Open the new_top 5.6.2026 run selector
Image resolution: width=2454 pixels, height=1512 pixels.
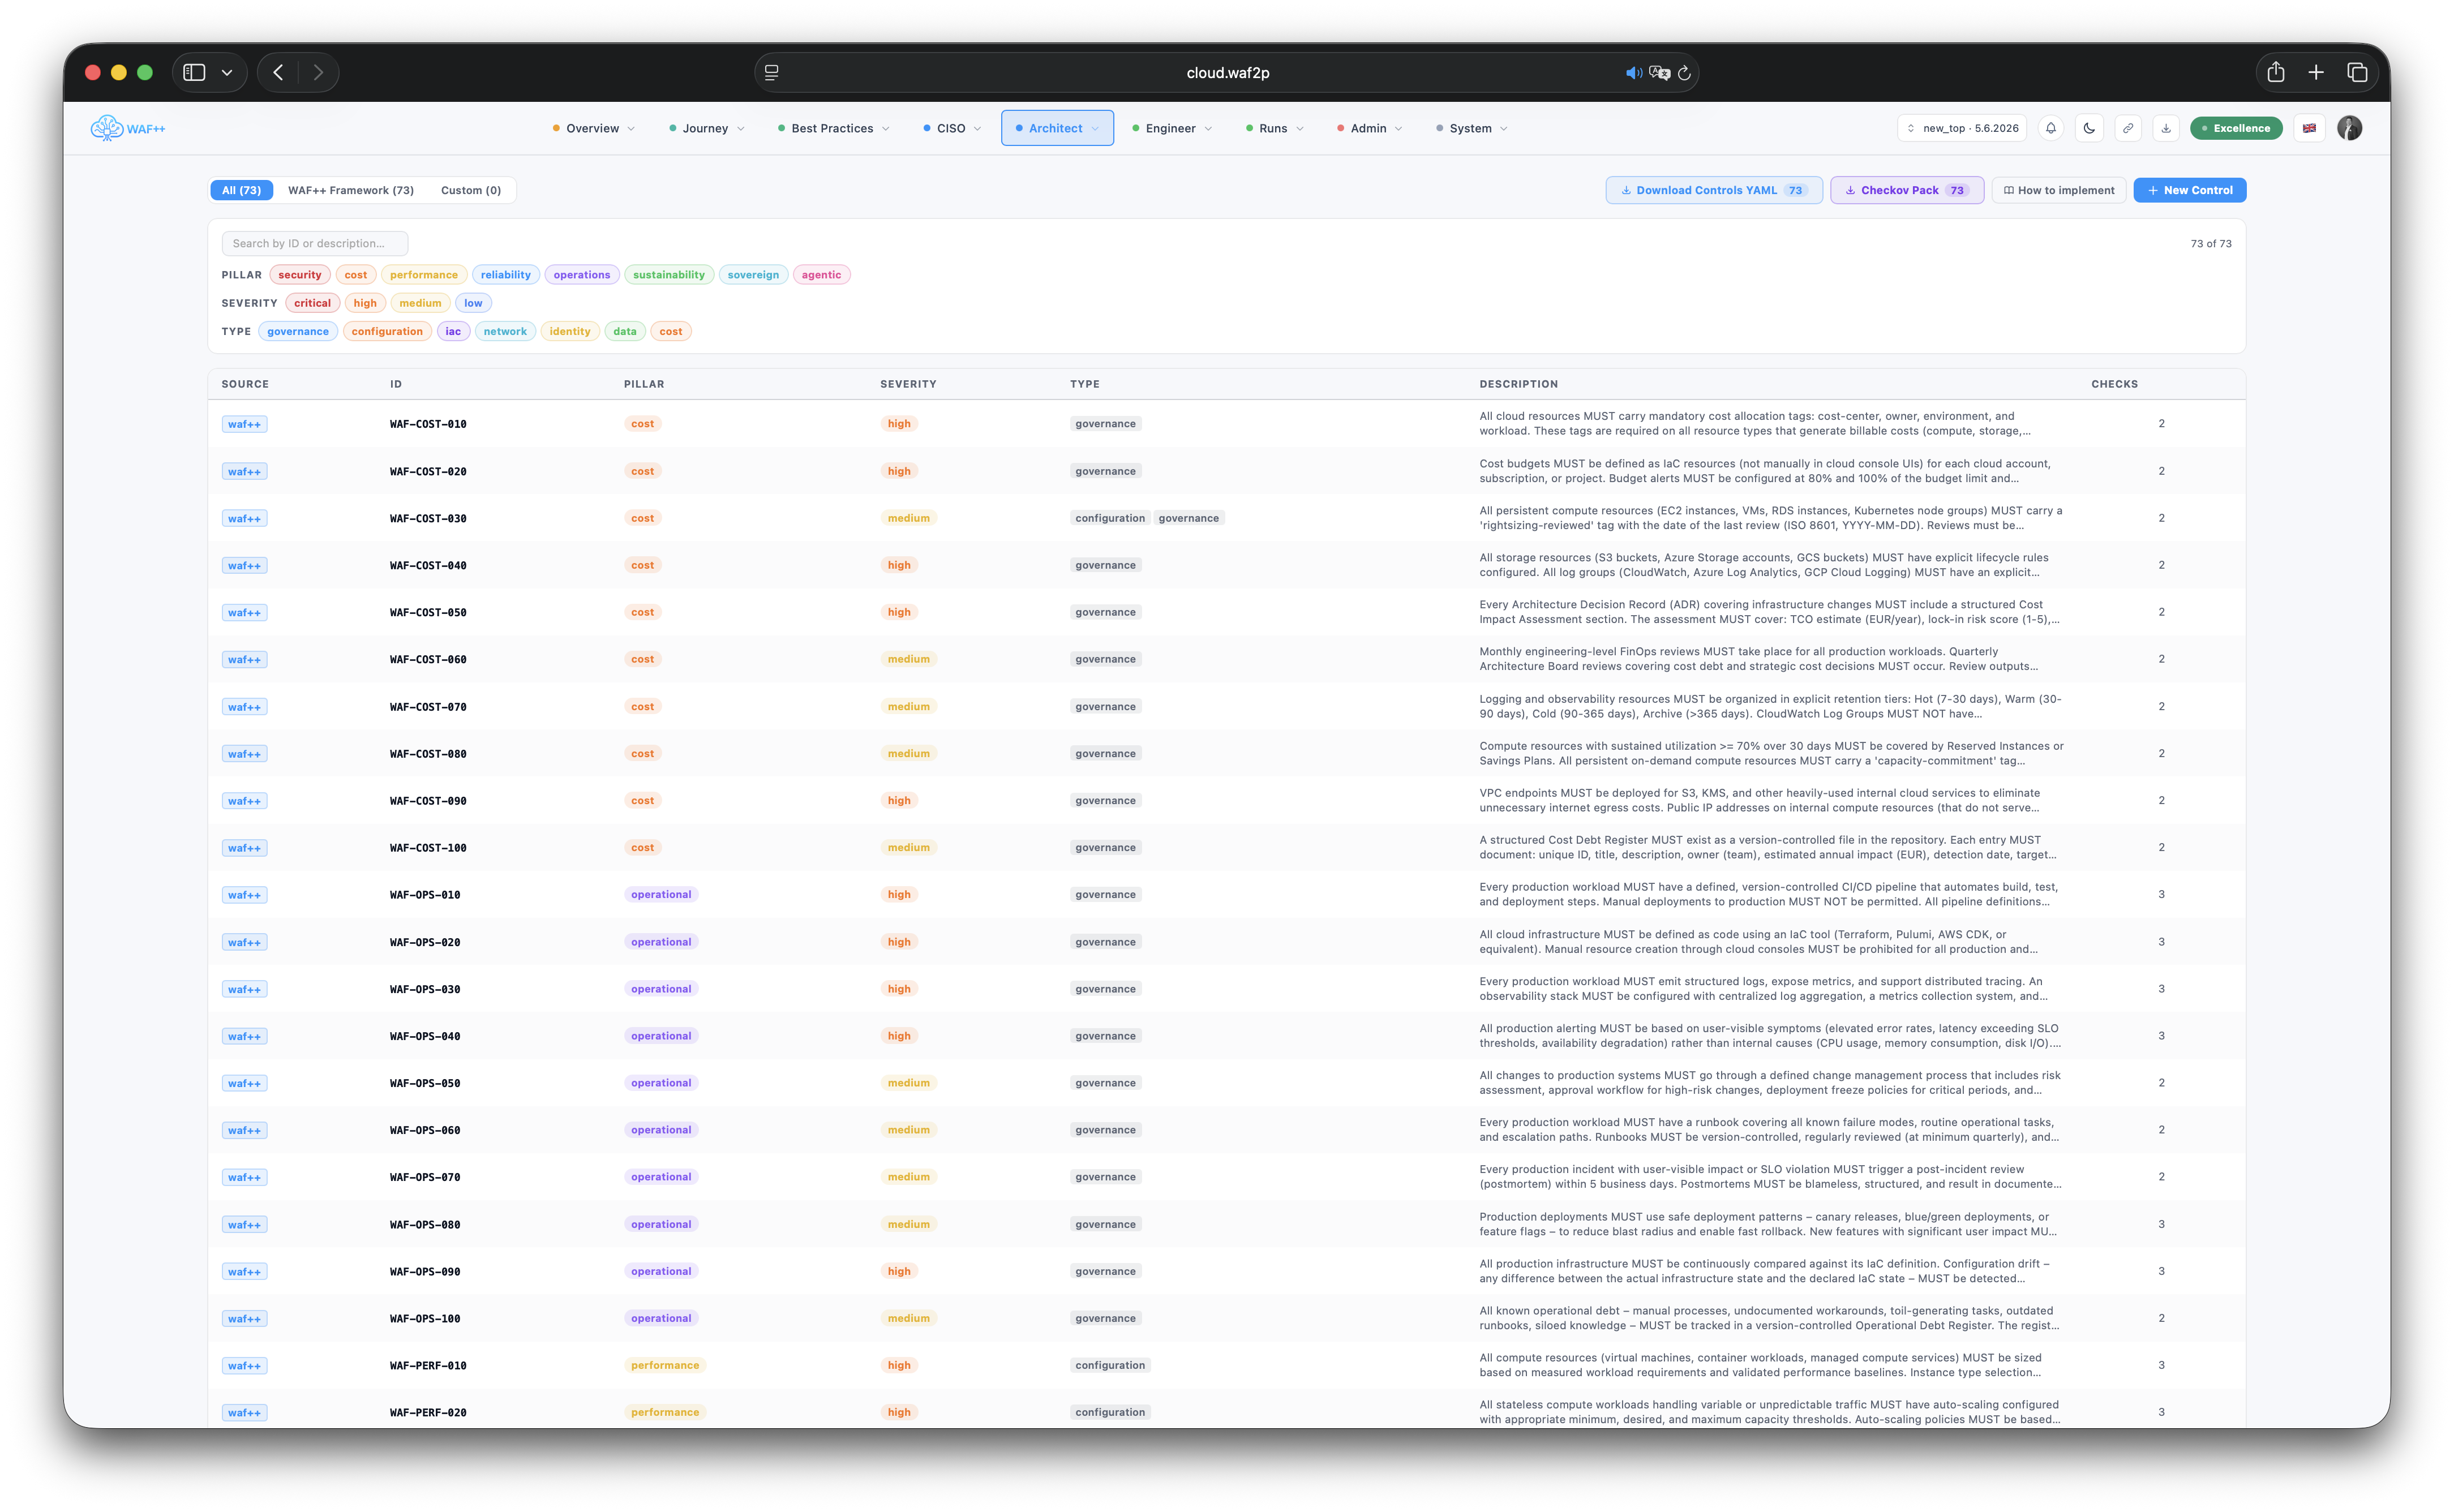coord(1962,128)
